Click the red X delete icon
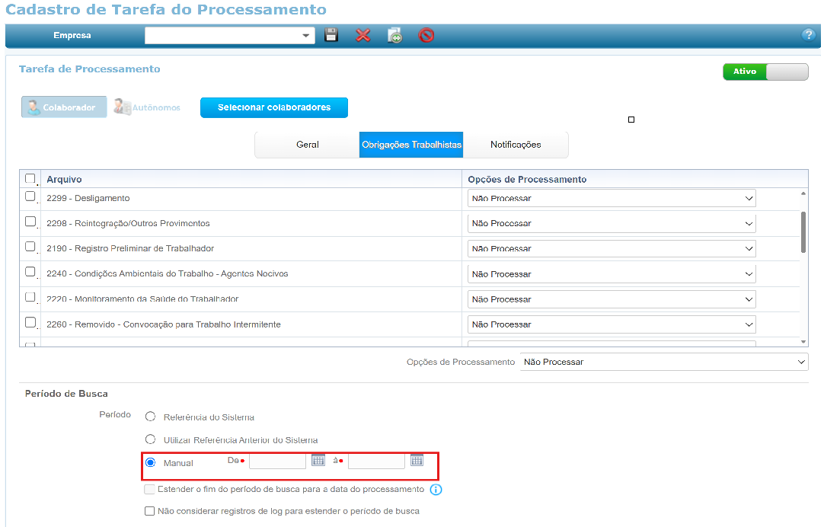The height and width of the screenshot is (527, 824). click(x=363, y=35)
